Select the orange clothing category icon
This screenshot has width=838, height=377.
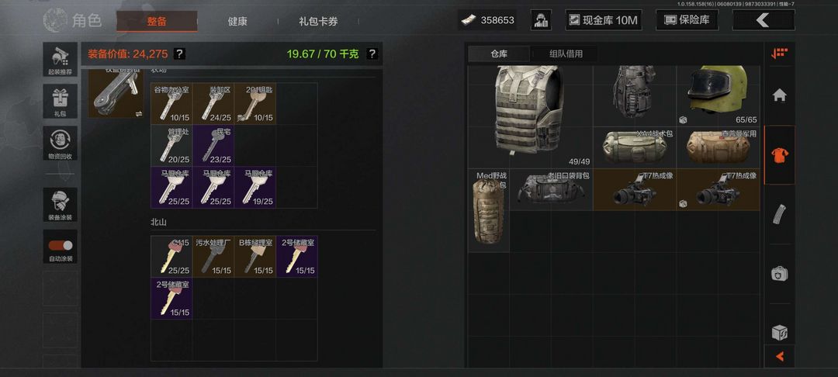(x=779, y=155)
